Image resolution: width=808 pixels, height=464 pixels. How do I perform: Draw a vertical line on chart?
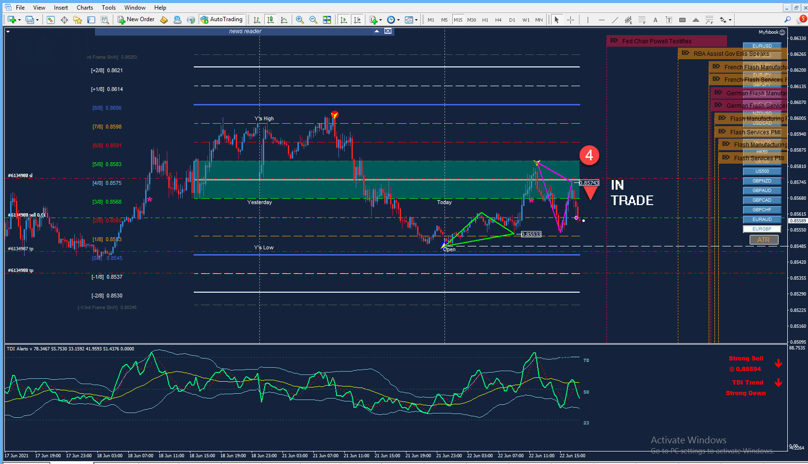tap(588, 20)
